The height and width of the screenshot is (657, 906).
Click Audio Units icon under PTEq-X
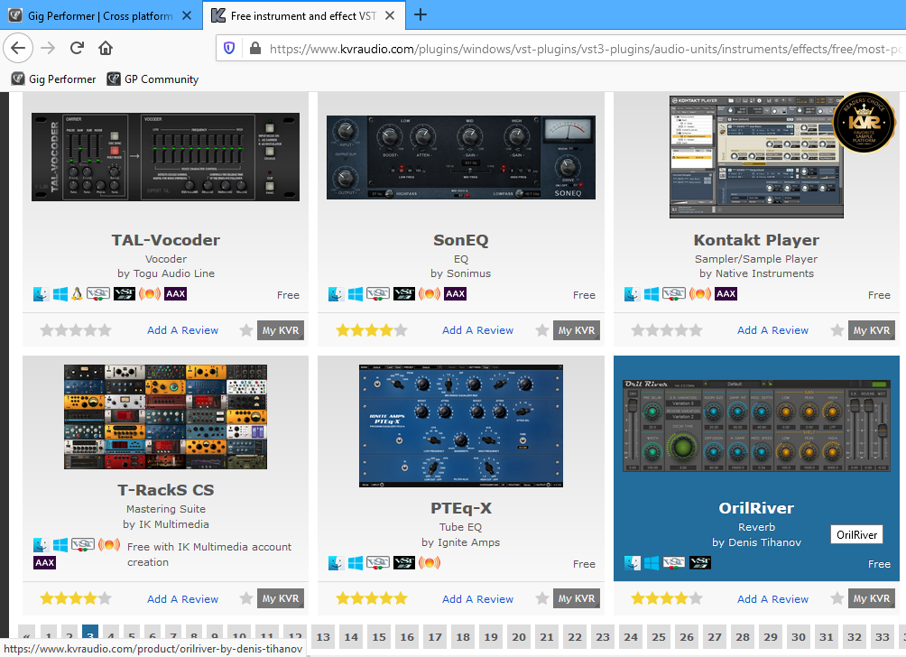point(430,563)
